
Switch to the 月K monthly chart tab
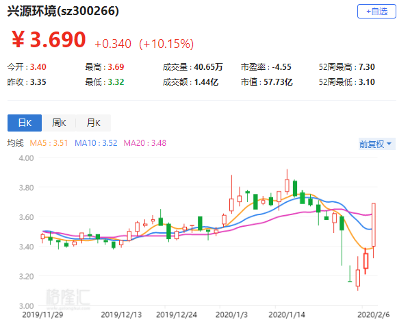(x=93, y=123)
